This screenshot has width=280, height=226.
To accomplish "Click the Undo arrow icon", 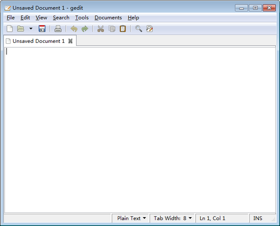I will (x=74, y=29).
